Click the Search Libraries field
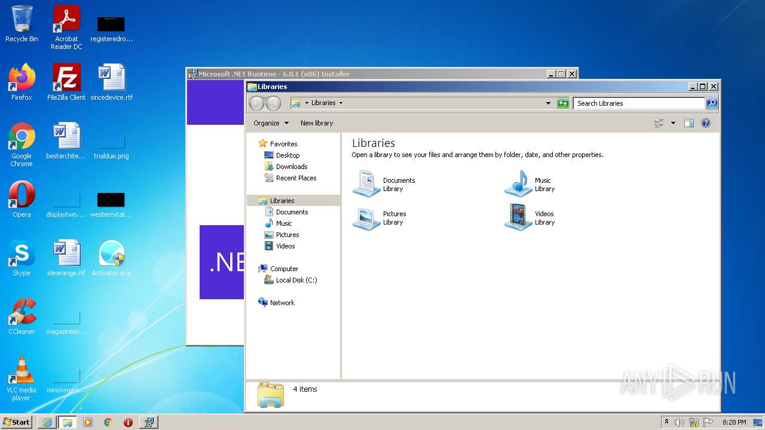765x430 pixels. 639,103
